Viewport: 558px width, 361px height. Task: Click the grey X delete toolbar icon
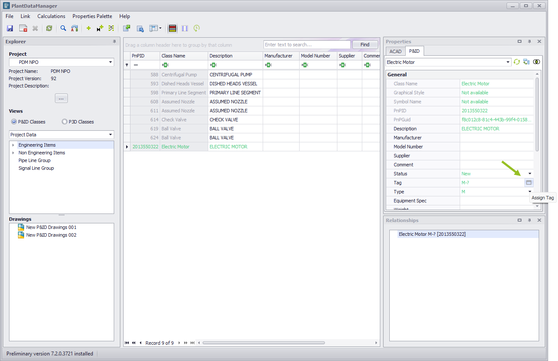coord(35,28)
